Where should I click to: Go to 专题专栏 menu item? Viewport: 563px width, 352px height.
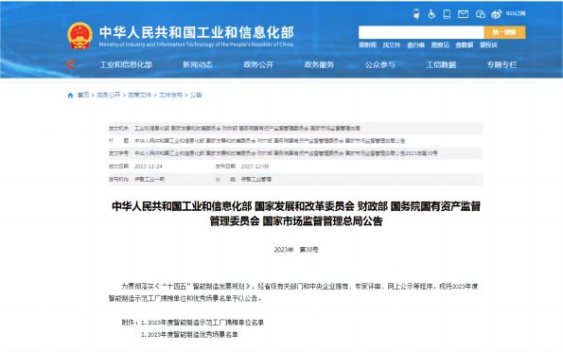501,64
